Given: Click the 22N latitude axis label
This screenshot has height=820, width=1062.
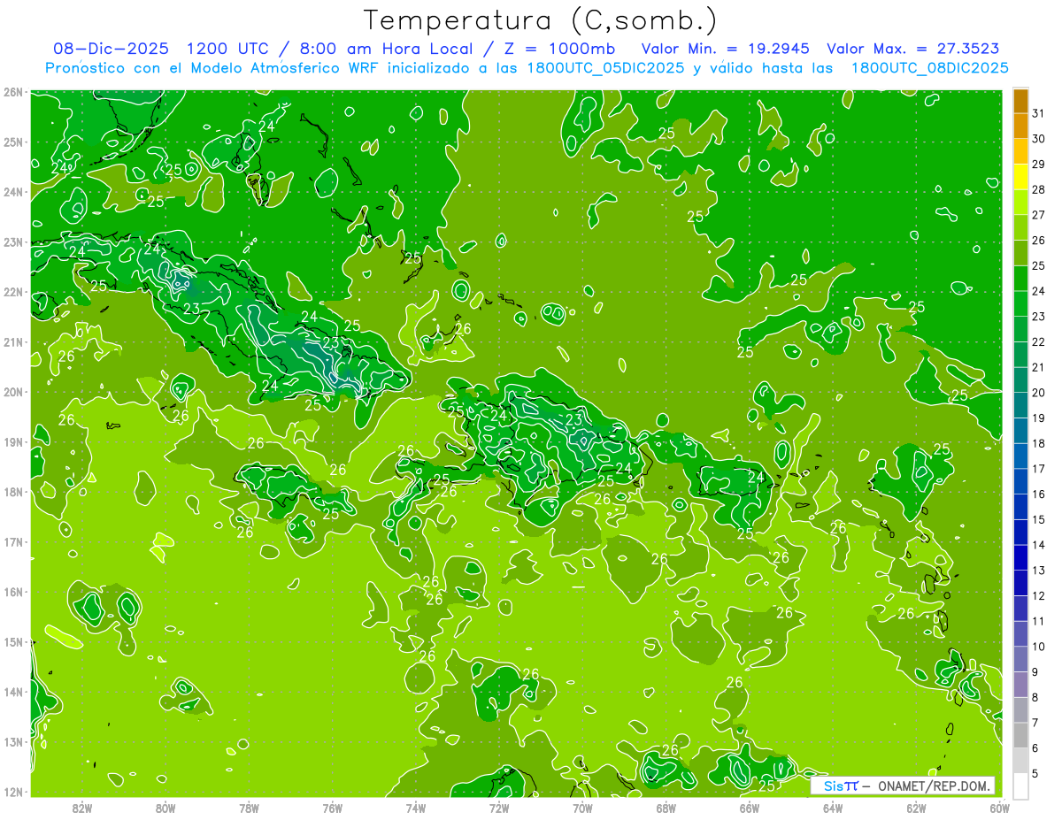Looking at the screenshot, I should (x=13, y=292).
